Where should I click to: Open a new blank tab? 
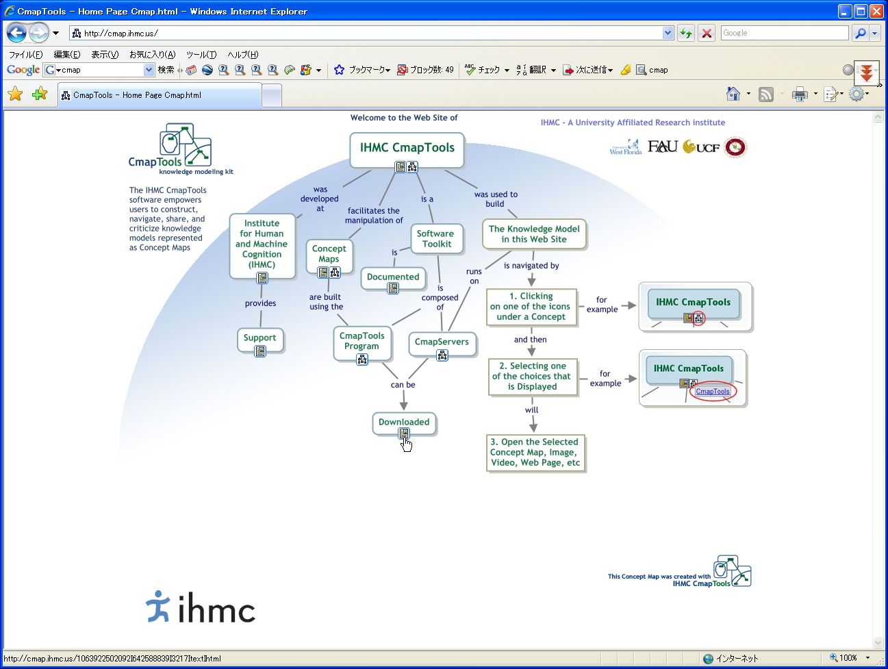point(272,96)
